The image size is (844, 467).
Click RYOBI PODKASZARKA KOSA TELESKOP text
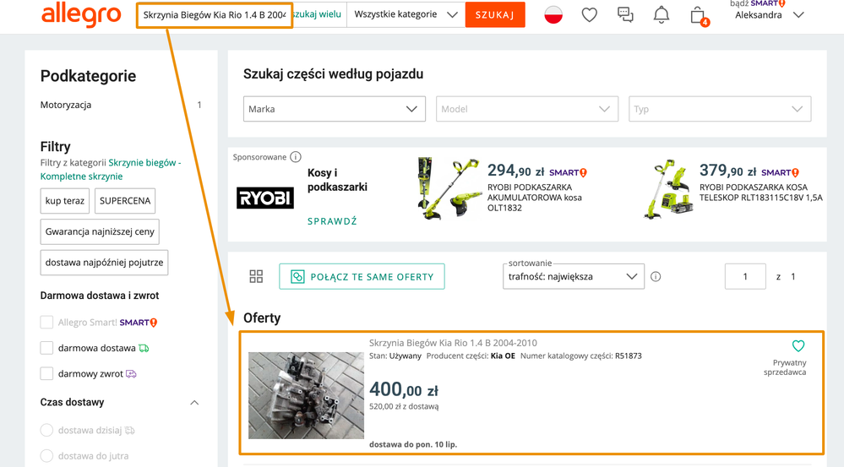[x=761, y=193]
